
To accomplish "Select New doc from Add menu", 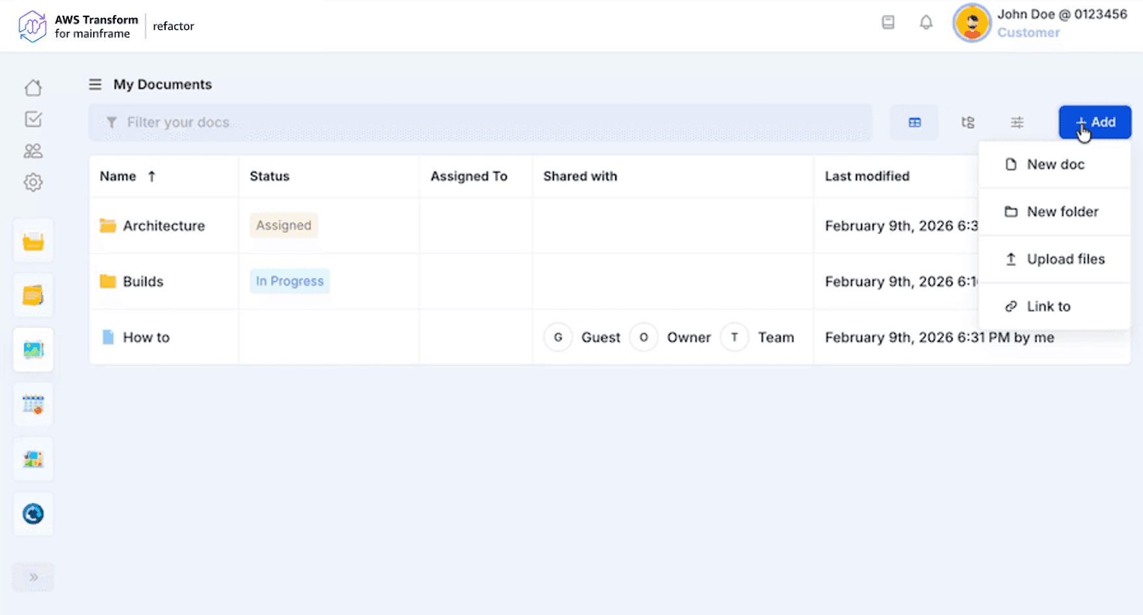I will (x=1055, y=164).
